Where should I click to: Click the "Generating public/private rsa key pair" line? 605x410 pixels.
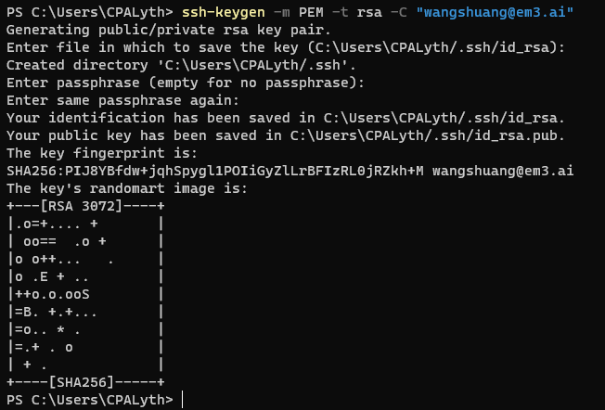coord(169,30)
